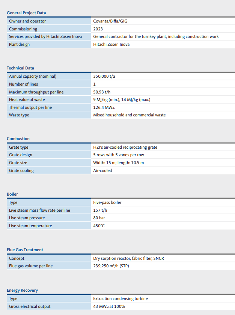Select the Plant design row label
Image resolution: width=235 pixels, height=315 pixels.
tap(19, 44)
